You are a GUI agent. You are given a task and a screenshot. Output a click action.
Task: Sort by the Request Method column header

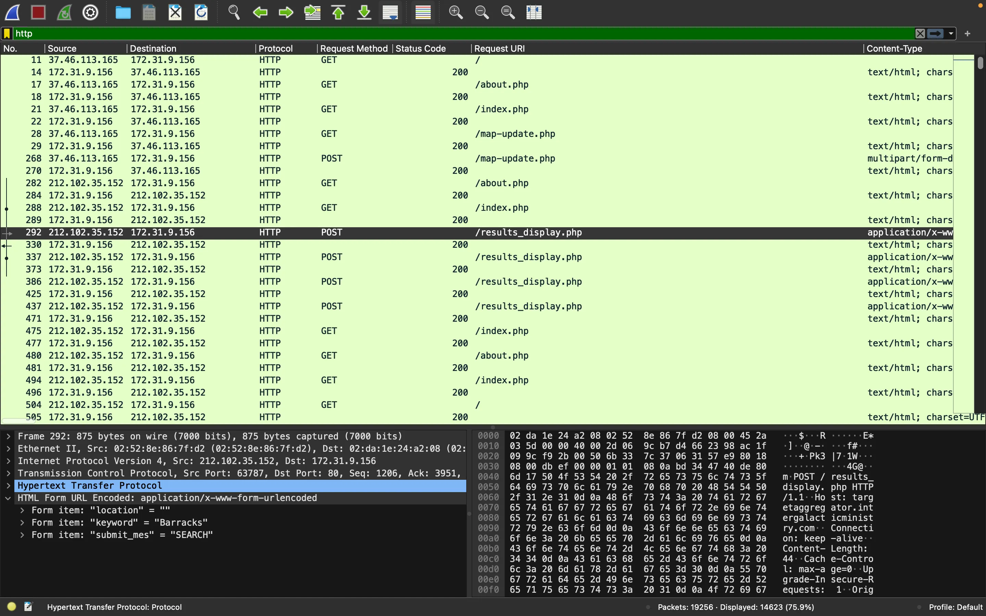[x=354, y=49]
